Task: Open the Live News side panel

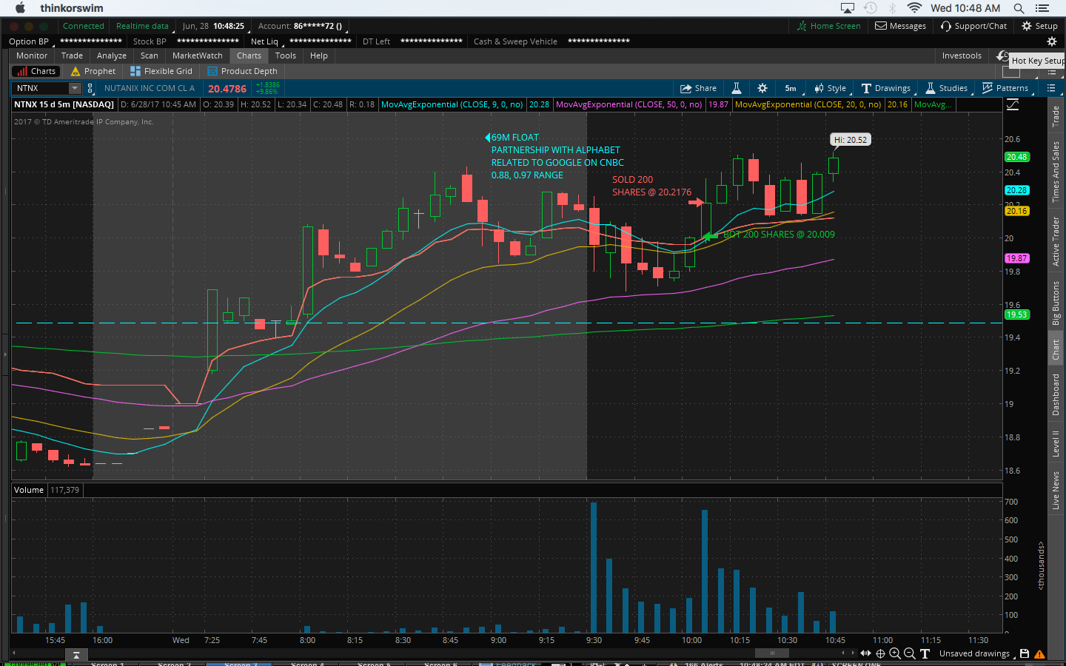Action: point(1056,490)
